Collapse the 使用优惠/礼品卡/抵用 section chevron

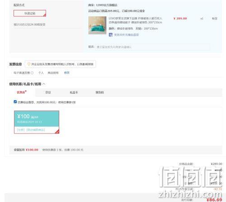(x=44, y=84)
